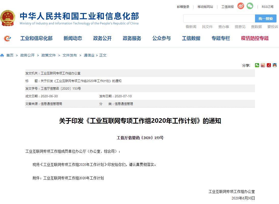Open the 公众参与 nav menu
The image size is (279, 204).
pos(162,38)
